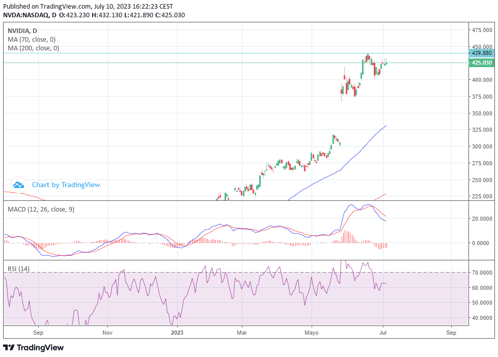
Task: Click the 300.000 price axis label
Action: [x=482, y=146]
